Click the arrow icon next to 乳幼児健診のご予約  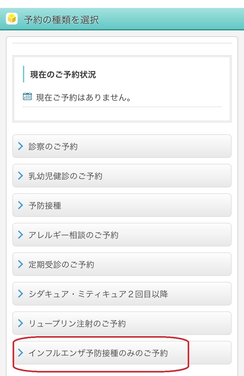point(20,176)
